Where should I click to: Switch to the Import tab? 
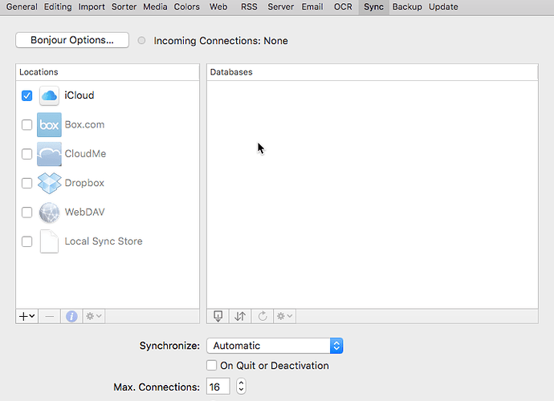92,6
